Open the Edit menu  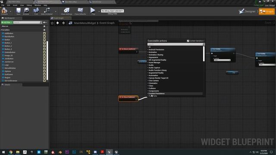click(x=9, y=5)
